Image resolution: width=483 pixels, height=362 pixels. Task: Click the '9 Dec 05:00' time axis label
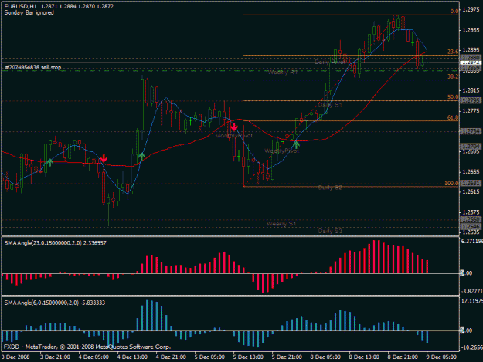pyautogui.click(x=441, y=357)
